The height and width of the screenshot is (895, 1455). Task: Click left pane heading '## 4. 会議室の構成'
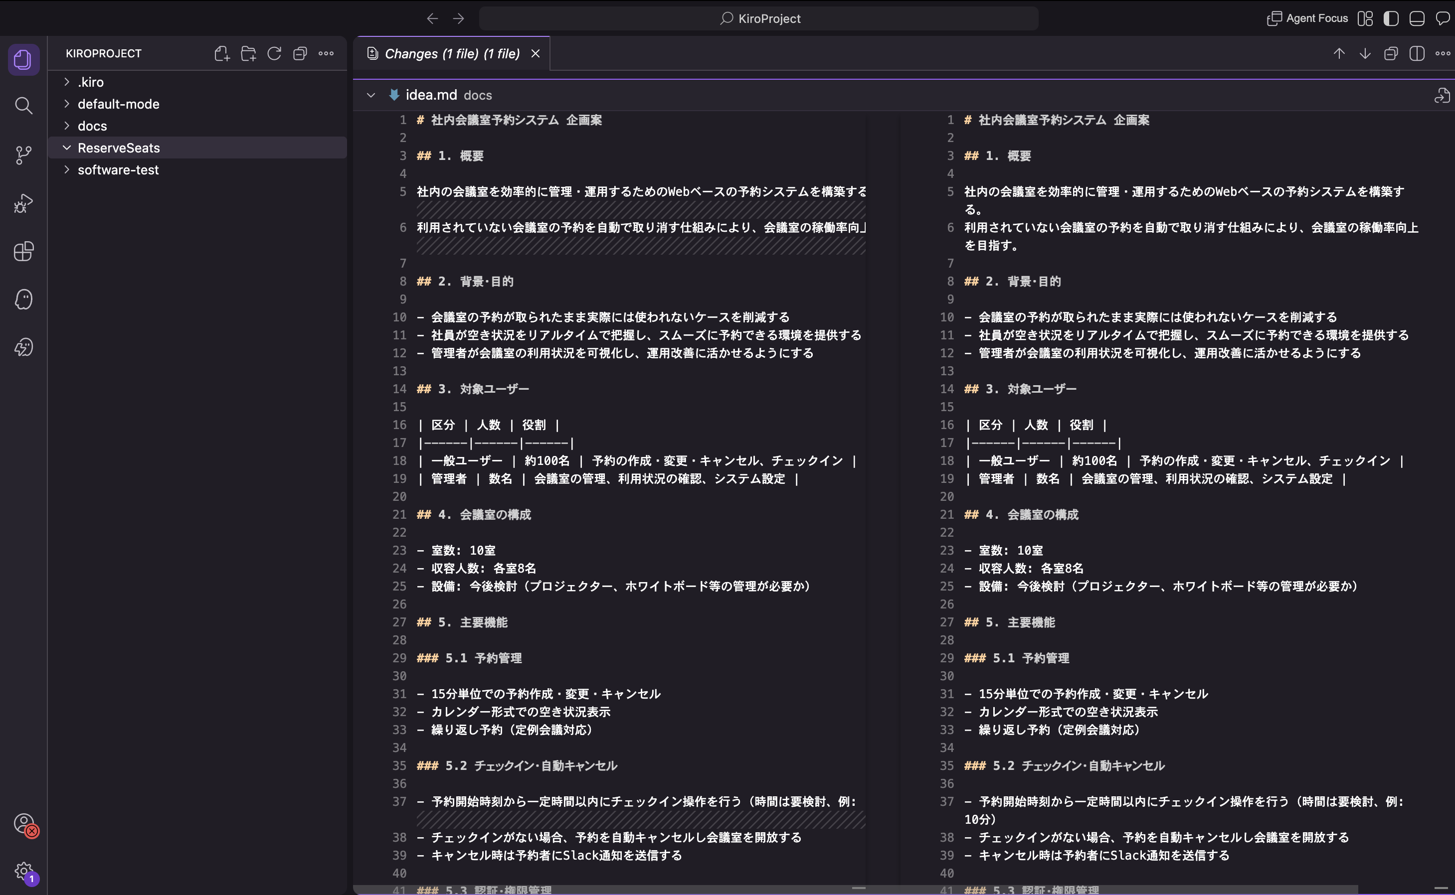point(474,514)
